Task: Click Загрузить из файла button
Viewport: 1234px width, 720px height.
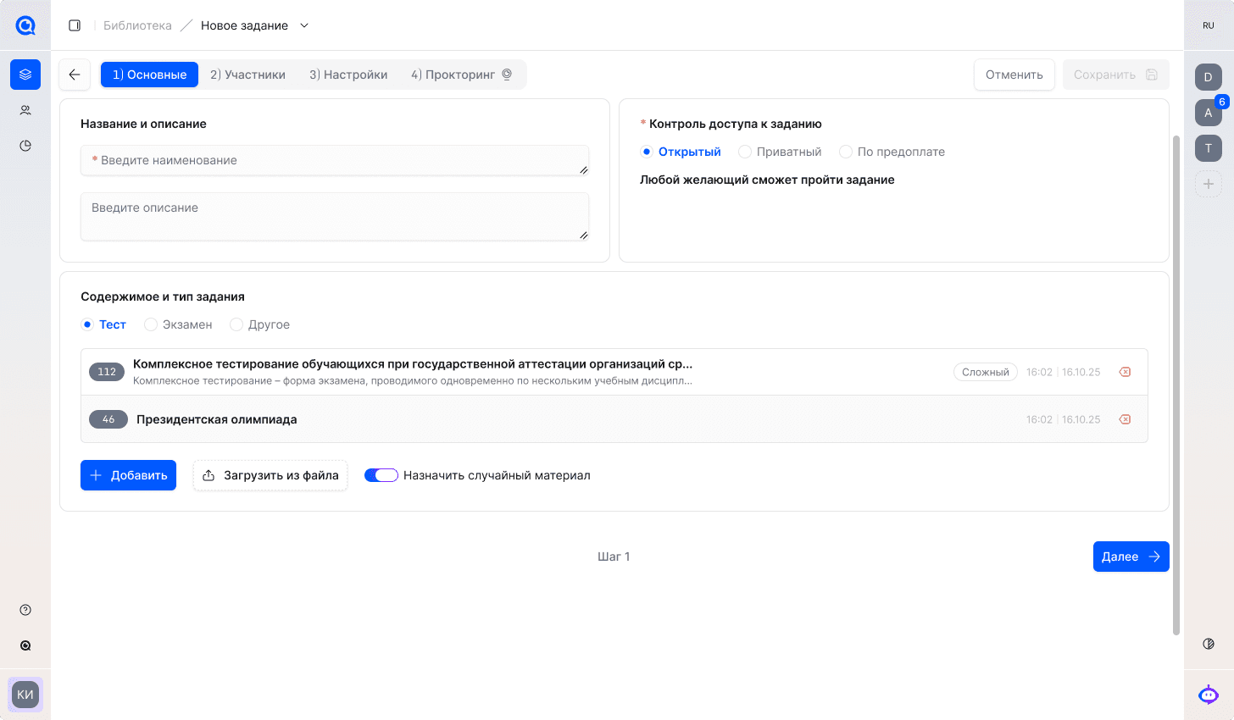Action: tap(270, 475)
